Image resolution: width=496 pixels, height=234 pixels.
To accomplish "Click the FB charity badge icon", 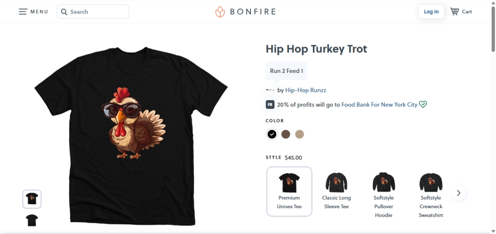I will (270, 105).
